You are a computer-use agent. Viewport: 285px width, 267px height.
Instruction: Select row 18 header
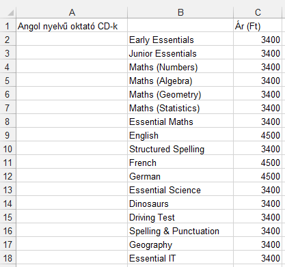pyautogui.click(x=8, y=258)
